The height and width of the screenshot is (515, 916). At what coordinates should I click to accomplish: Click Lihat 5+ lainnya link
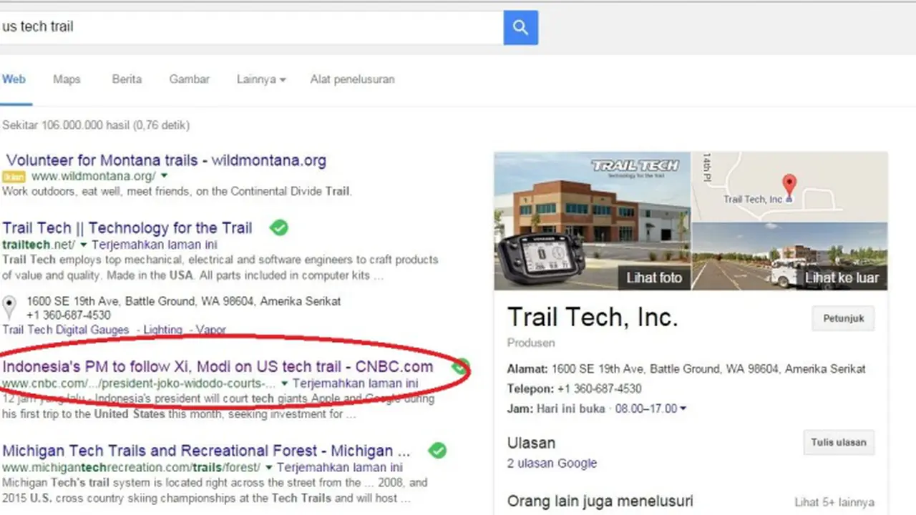point(834,503)
